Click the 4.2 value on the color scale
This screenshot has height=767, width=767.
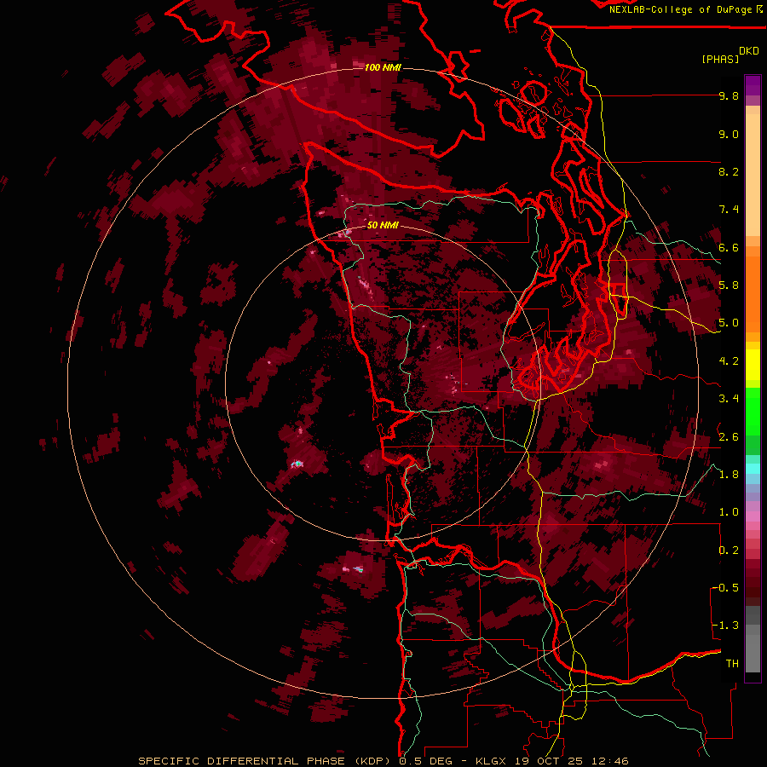tap(729, 361)
